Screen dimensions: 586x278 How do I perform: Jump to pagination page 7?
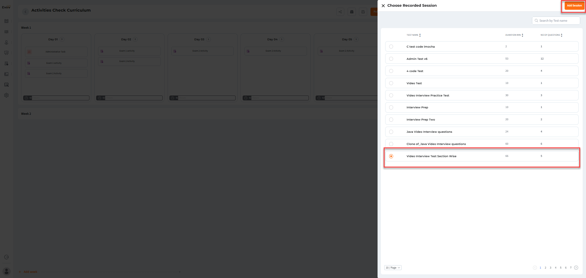pyautogui.click(x=571, y=268)
